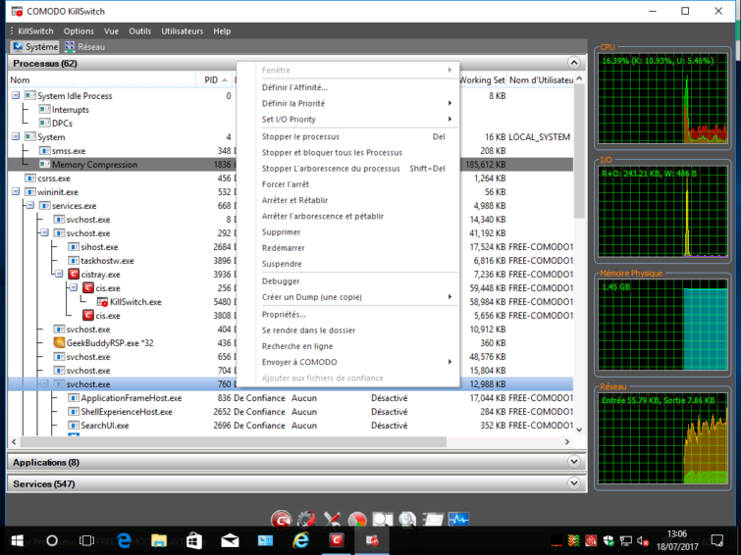Image resolution: width=741 pixels, height=555 pixels.
Task: Open the Vue menu
Action: 111,31
